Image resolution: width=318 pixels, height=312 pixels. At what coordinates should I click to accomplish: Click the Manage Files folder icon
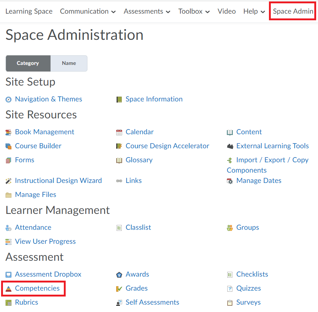tap(8, 195)
